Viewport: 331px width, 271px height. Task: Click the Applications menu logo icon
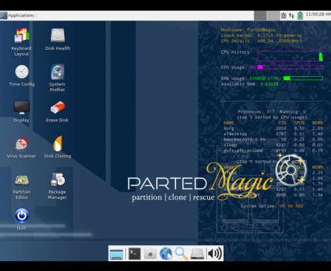tap(3, 15)
